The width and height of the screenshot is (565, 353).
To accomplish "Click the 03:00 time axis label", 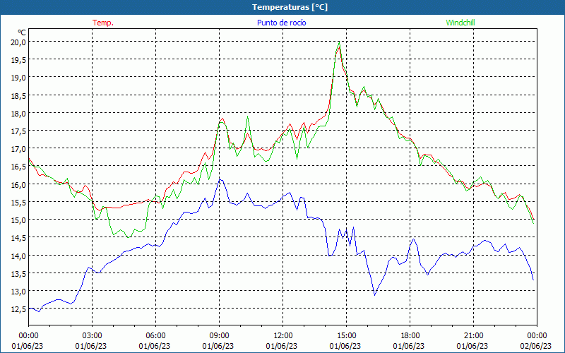I will click(93, 336).
